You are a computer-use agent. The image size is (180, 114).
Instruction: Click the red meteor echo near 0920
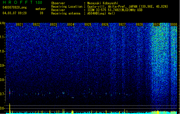(x=10, y=92)
